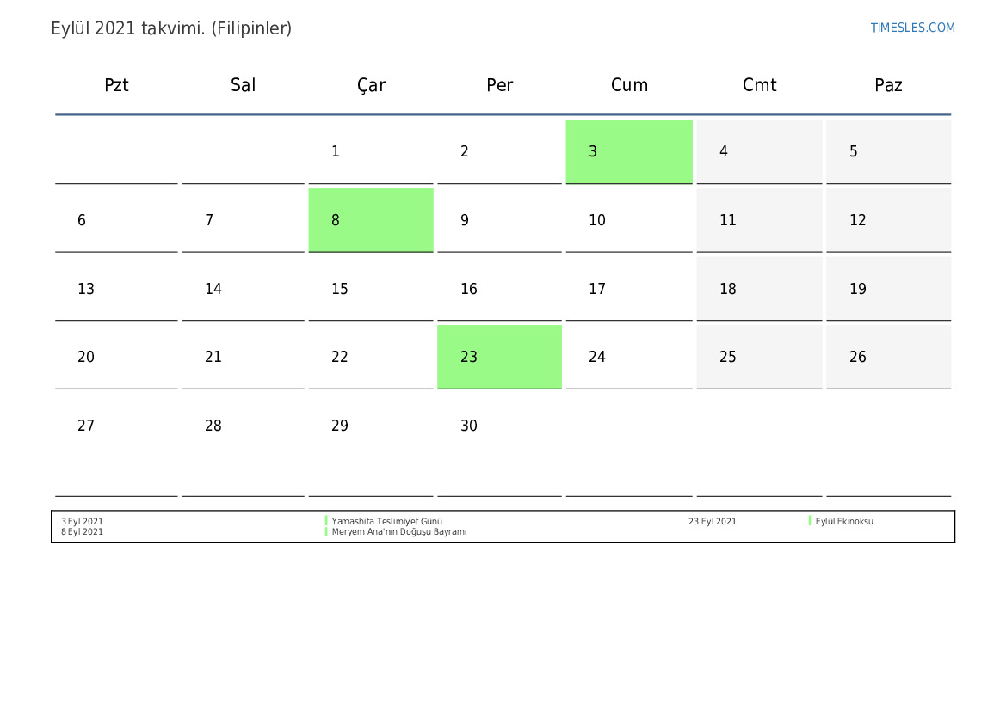Viewport: 1006px width, 711px height.
Task: Click the Meryem Ana'nın Doğuşu Bayramı entry
Action: click(399, 532)
